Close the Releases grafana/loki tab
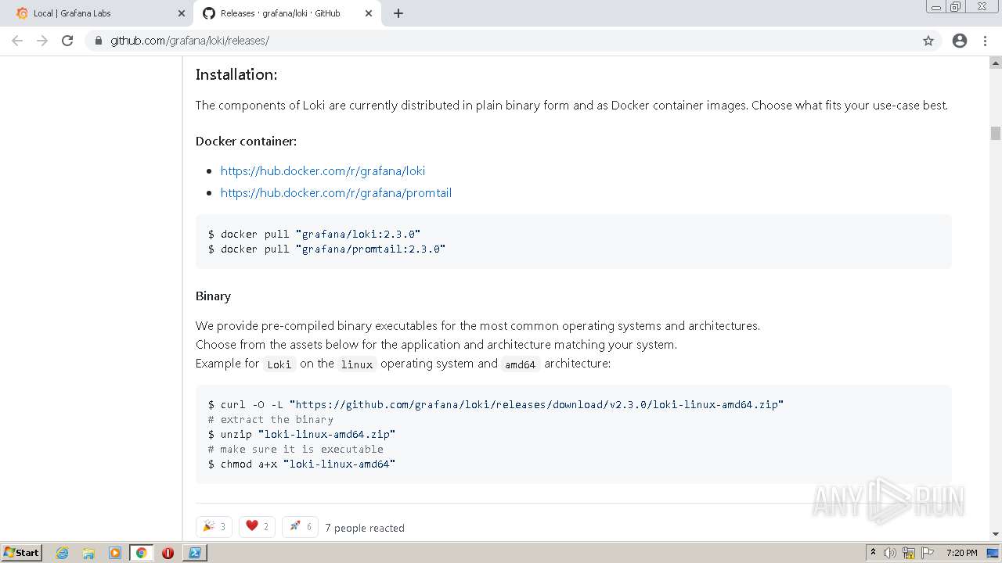The width and height of the screenshot is (1002, 563). pos(369,13)
